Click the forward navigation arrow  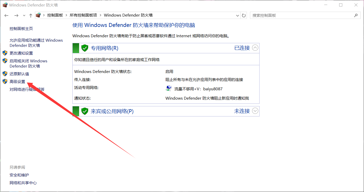16,15
